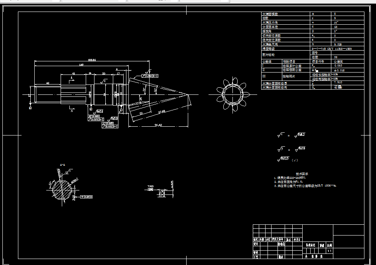Image resolution: width=376 pixels, height=265 pixels.
Task: Pick the 配对齿轮 table cell
Action: point(285,55)
